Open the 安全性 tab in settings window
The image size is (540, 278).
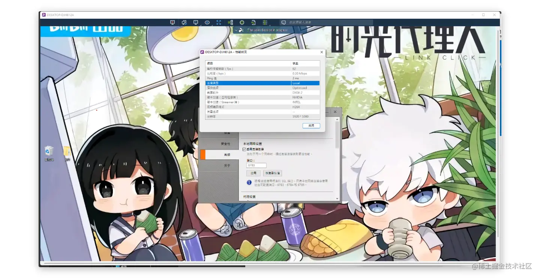[219, 144]
